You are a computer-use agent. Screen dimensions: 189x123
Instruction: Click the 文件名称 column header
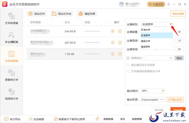click(x=35, y=22)
